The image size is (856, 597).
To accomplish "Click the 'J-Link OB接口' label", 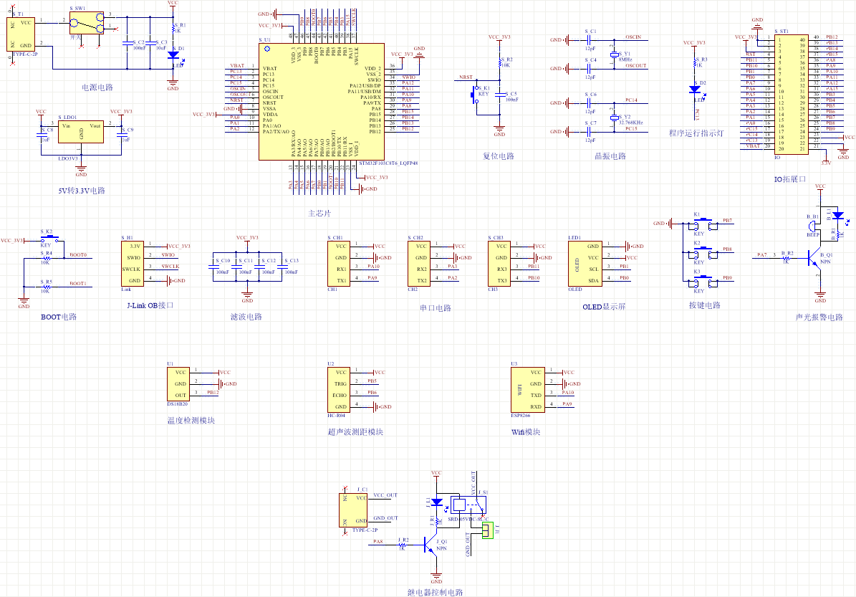I will click(150, 305).
